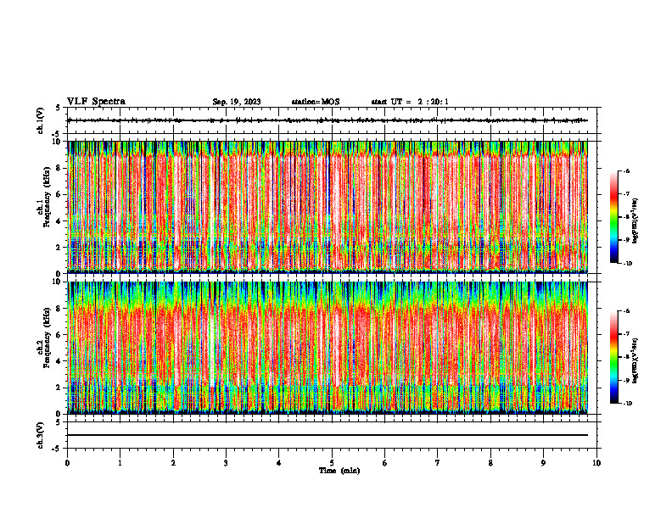Click the "ch.1(V)" waveform axis label

point(41,120)
